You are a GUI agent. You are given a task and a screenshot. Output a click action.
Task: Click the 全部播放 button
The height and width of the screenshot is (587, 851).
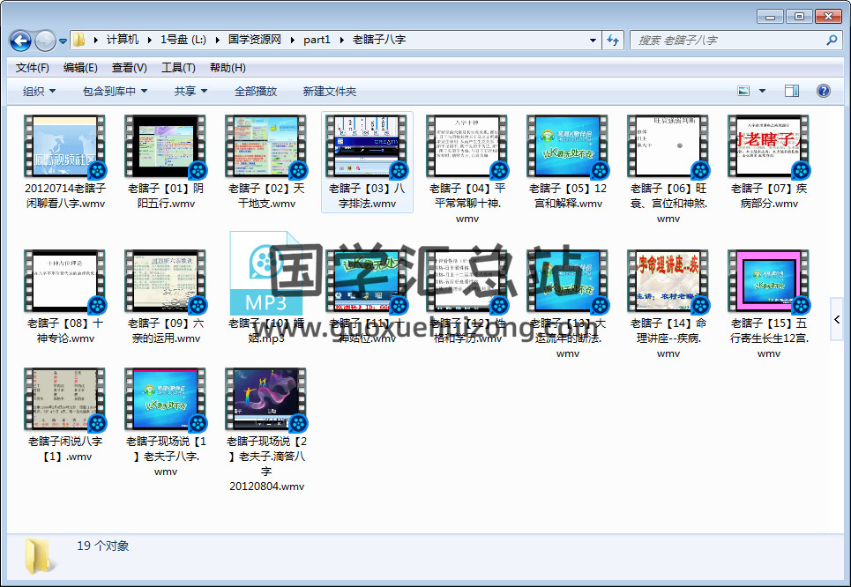point(256,91)
